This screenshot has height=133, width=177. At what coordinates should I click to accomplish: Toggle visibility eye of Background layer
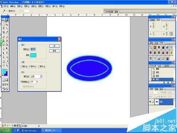(150, 102)
